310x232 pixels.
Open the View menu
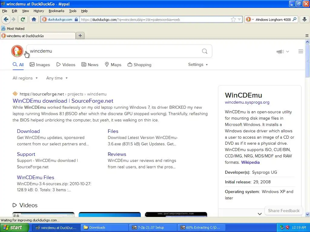(25, 11)
